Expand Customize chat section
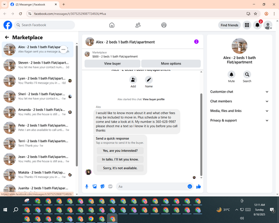The image size is (279, 223). (239, 91)
